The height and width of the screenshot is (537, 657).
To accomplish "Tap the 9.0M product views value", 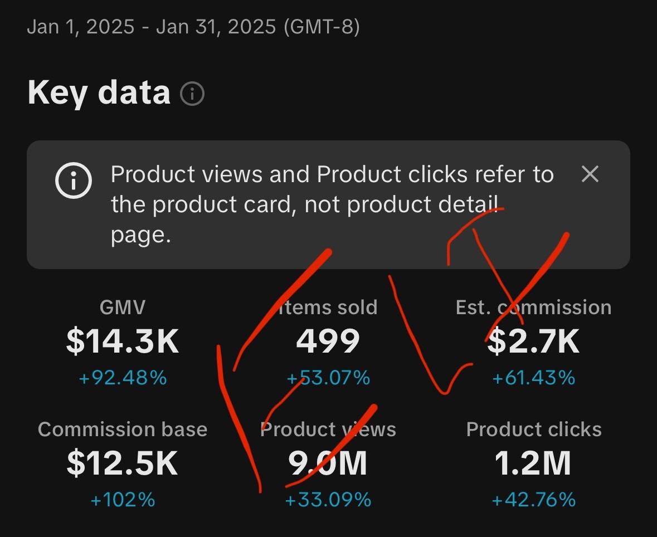I will [328, 463].
